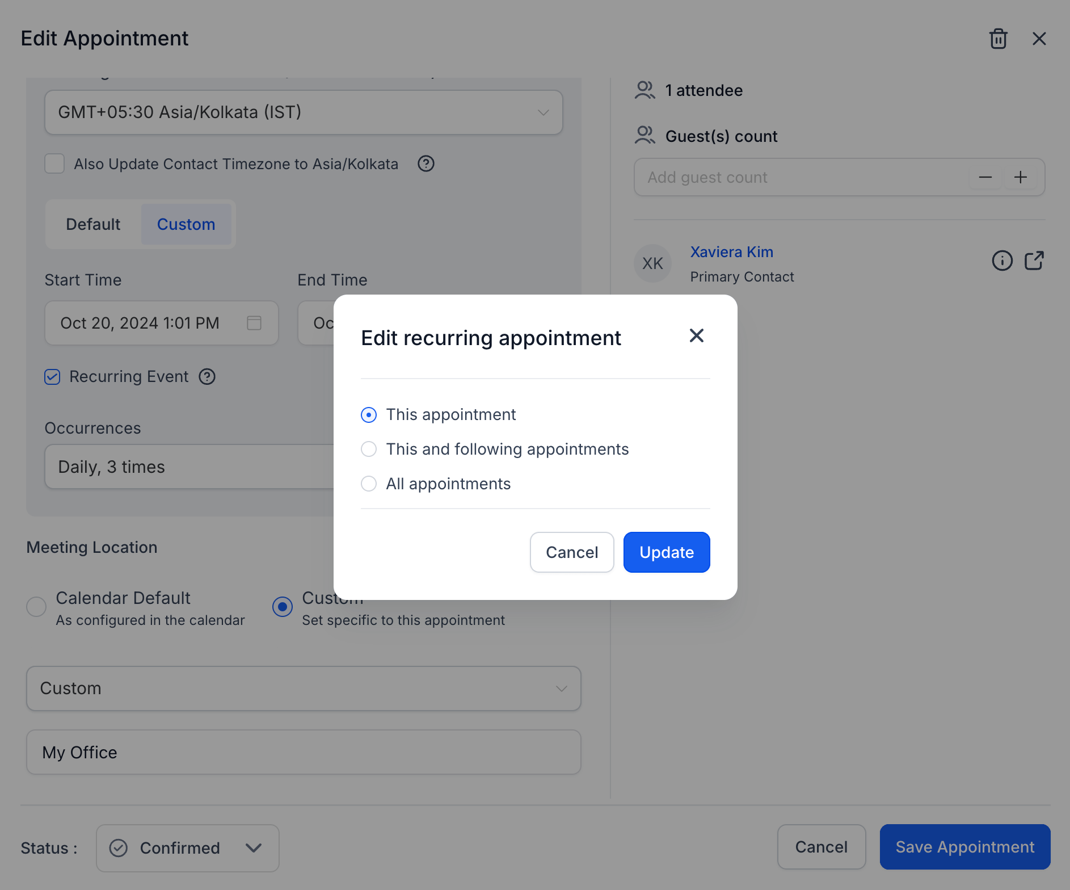Decrease guest count with minus icon
This screenshot has width=1070, height=890.
[x=985, y=177]
